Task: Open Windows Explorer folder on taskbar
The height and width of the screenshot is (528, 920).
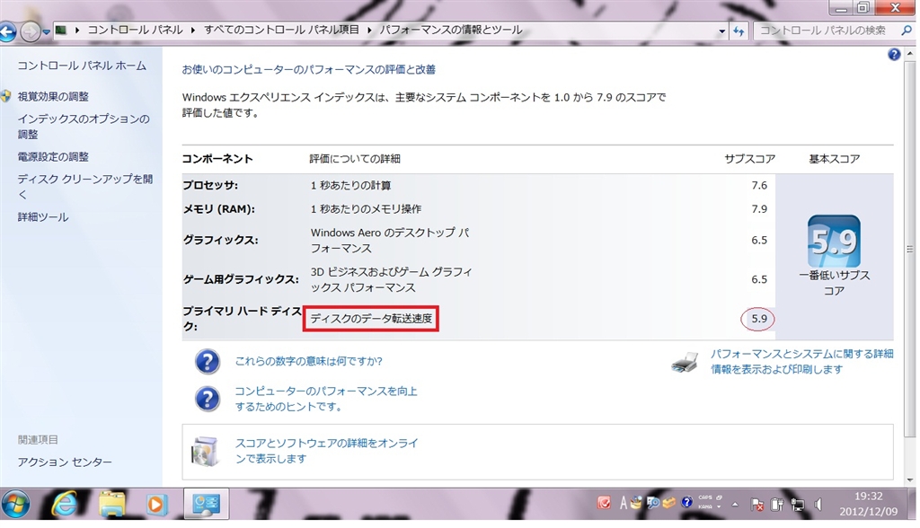Action: coord(112,504)
